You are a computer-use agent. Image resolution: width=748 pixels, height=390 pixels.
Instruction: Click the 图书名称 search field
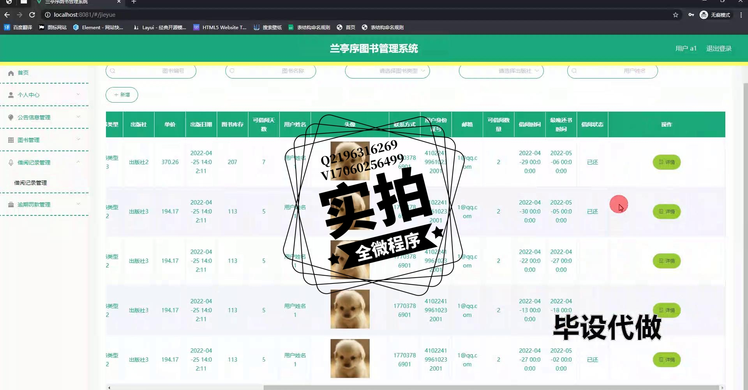[x=270, y=71]
